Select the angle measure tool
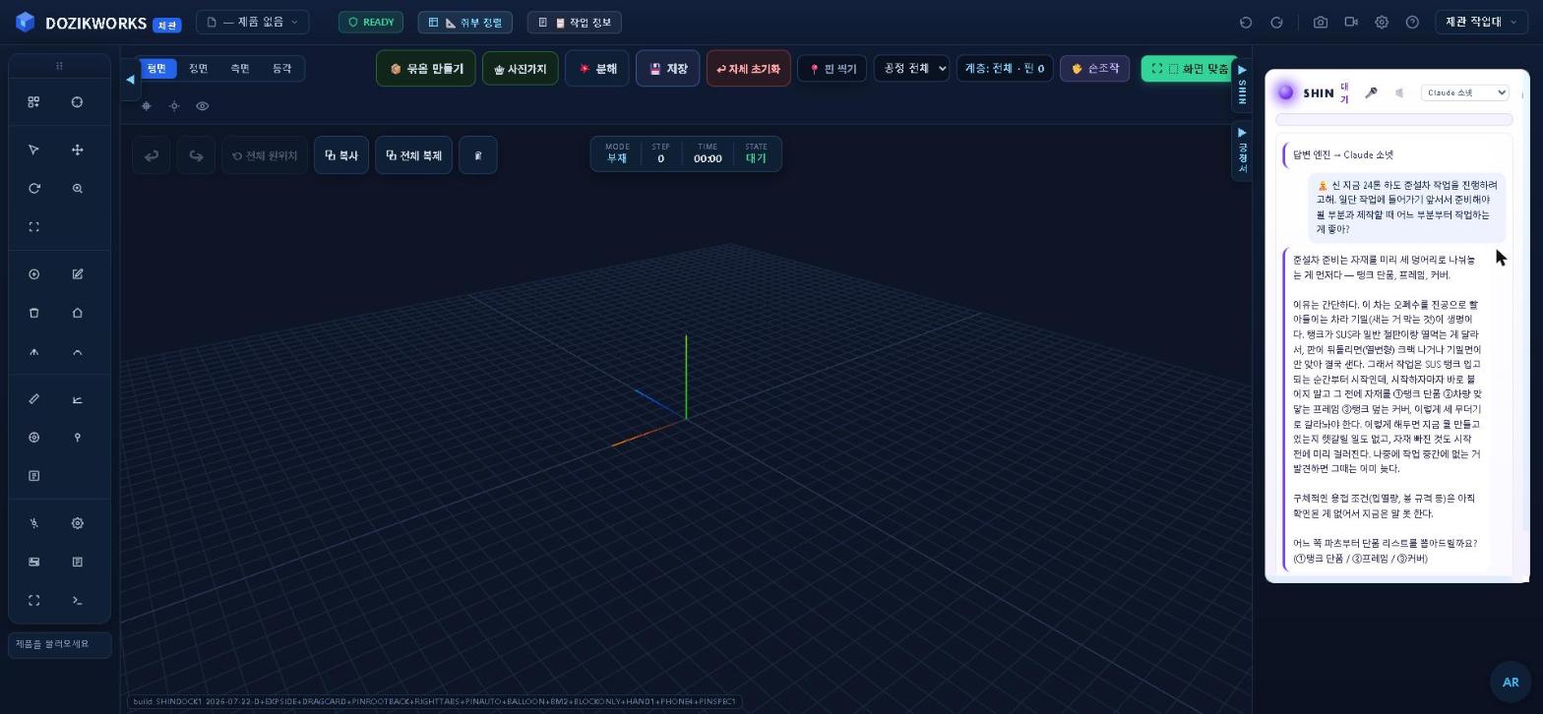 [x=77, y=398]
